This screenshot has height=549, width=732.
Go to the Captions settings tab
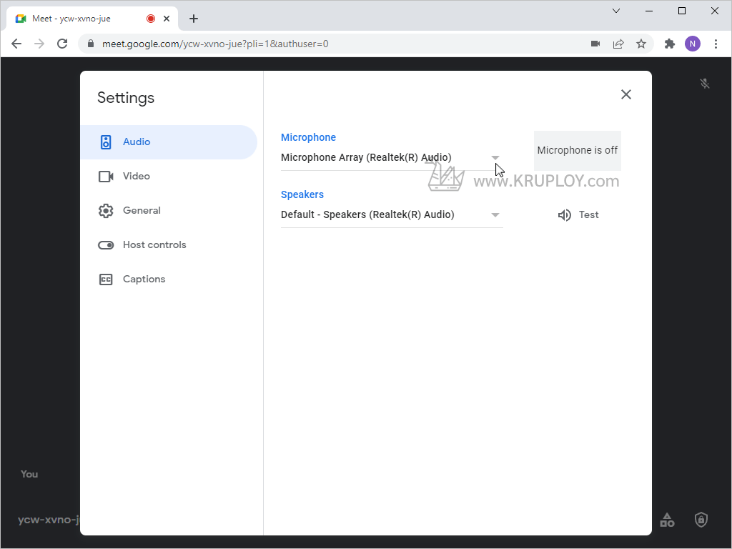144,279
